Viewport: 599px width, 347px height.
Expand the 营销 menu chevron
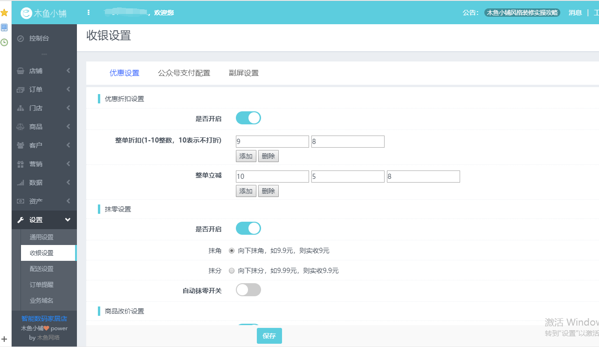69,164
